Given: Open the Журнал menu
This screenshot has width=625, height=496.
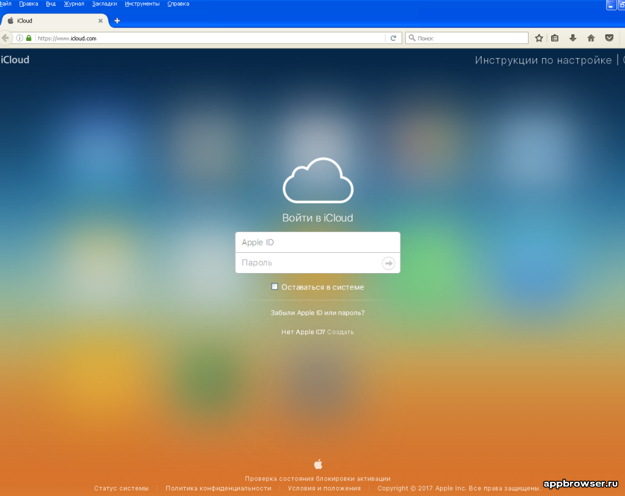Looking at the screenshot, I should [x=74, y=4].
